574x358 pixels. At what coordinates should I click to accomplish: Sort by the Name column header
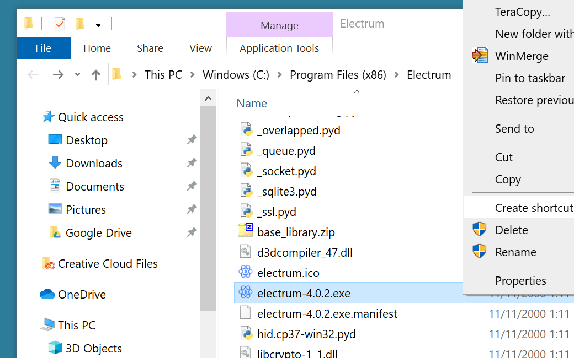pos(252,104)
